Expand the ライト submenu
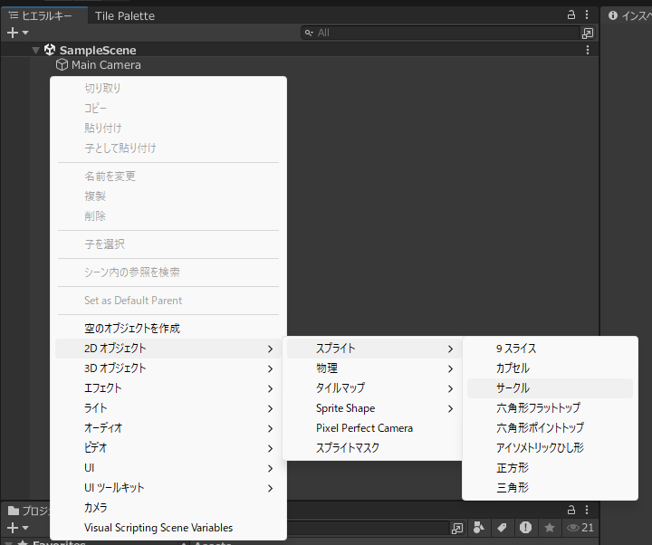The height and width of the screenshot is (545, 652). coord(168,408)
